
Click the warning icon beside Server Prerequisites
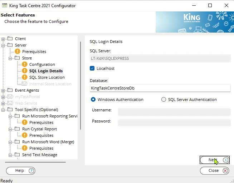(18, 51)
